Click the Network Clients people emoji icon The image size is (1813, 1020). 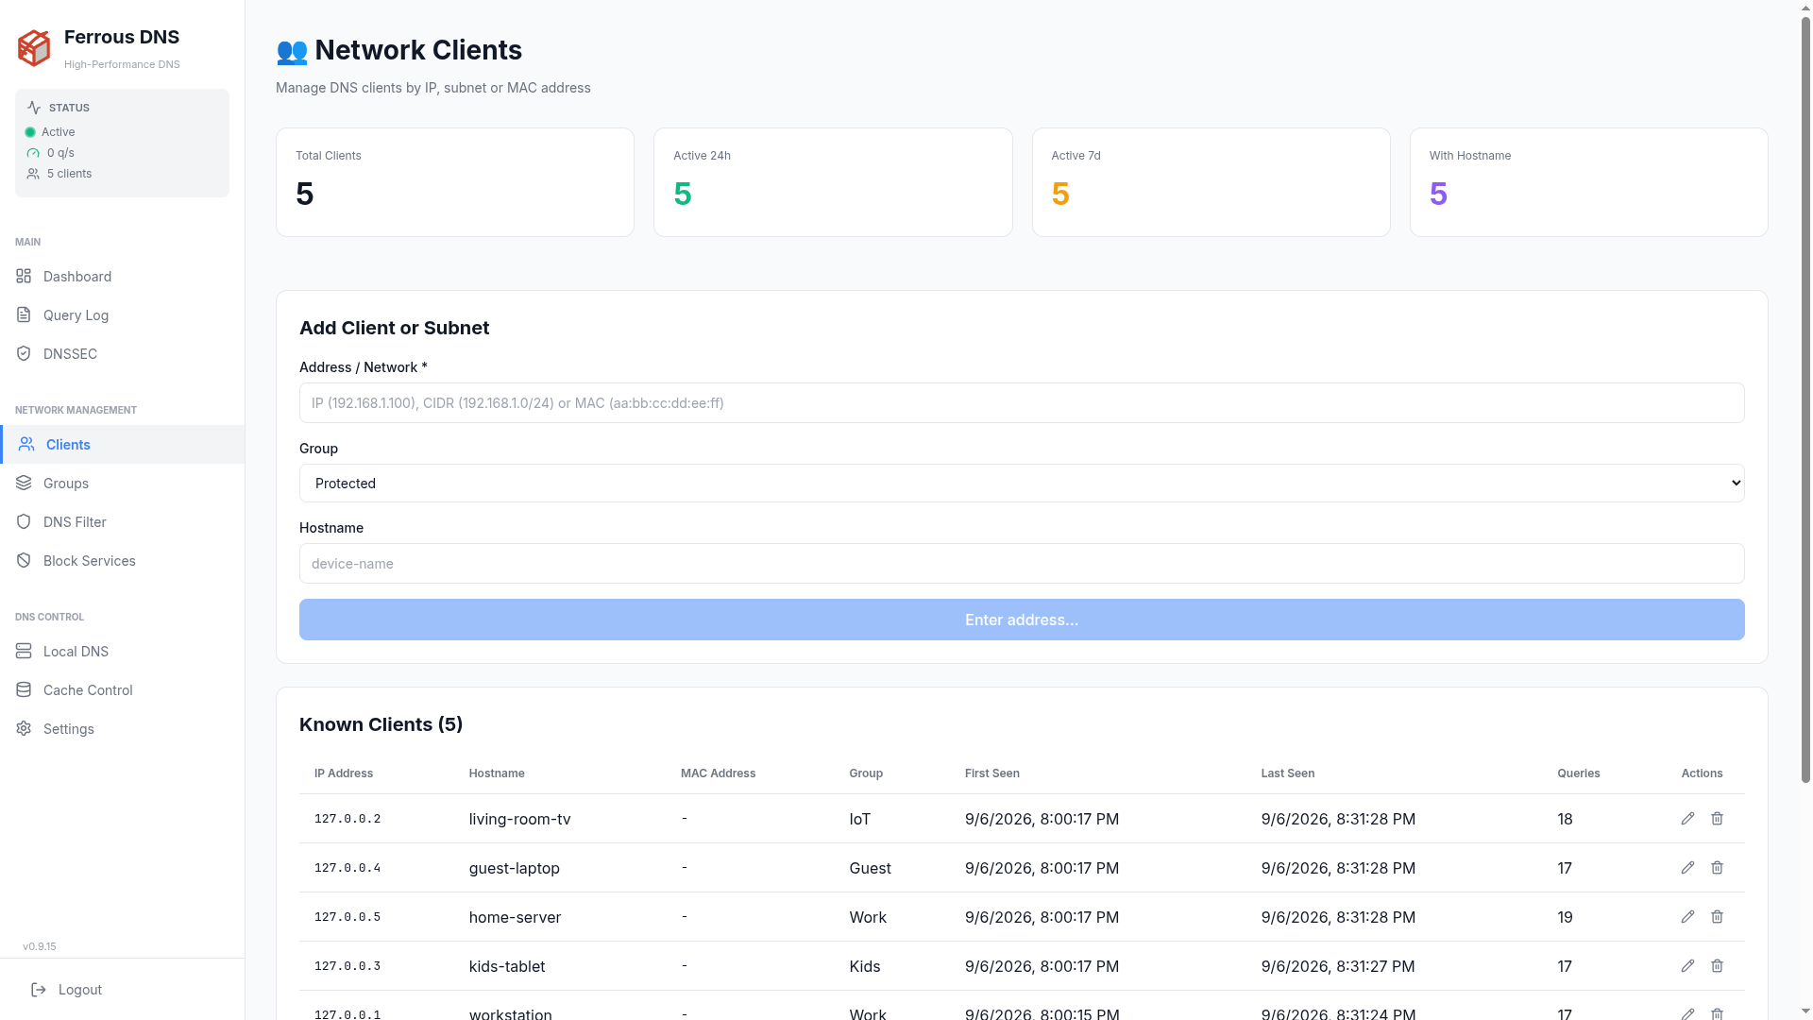click(292, 51)
